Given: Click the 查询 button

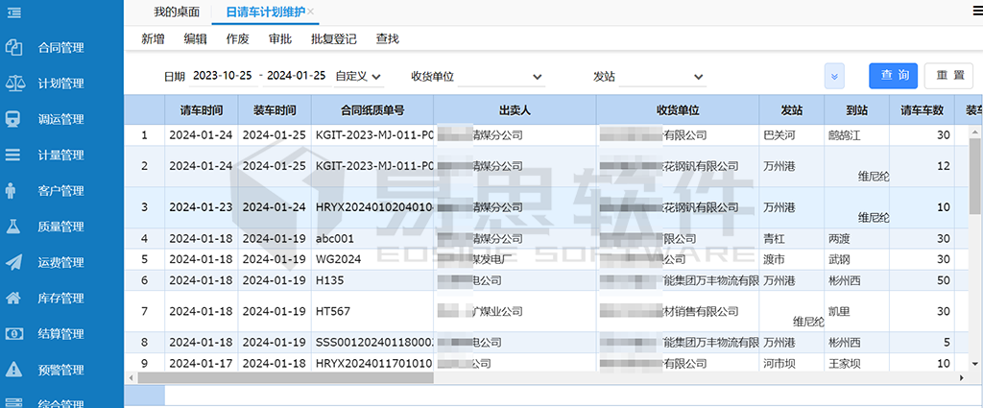Looking at the screenshot, I should click(893, 76).
